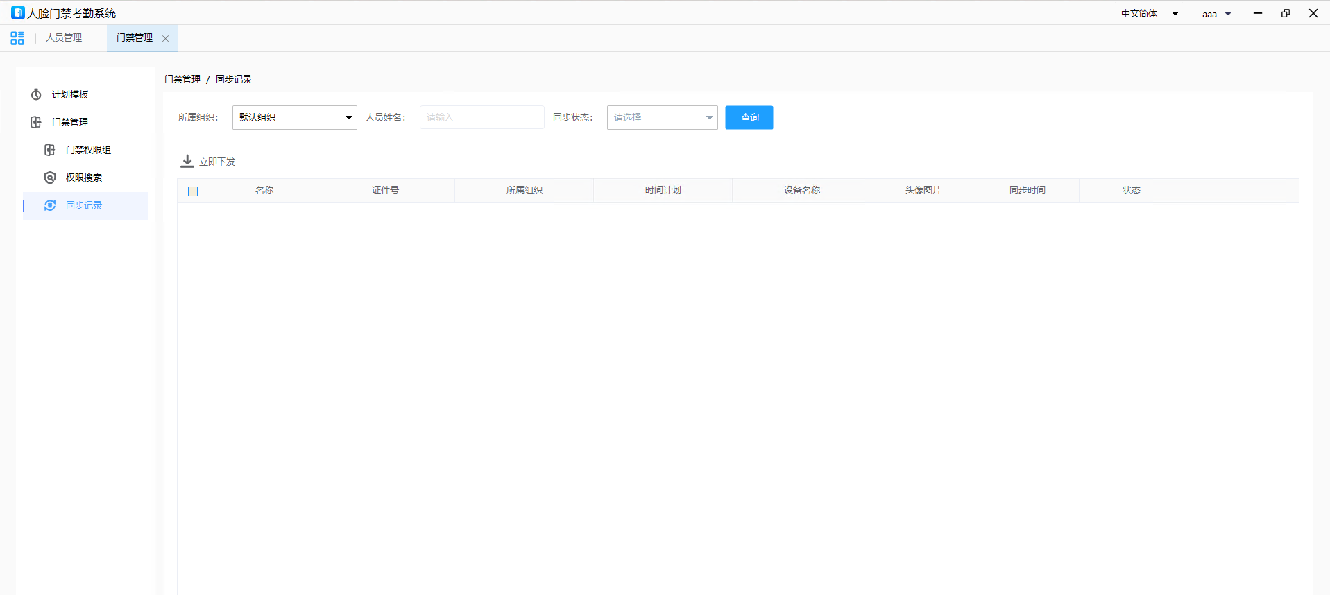The height and width of the screenshot is (595, 1330).
Task: Toggle the select-all checkbox in table header
Action: pos(193,191)
